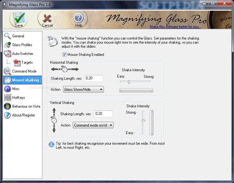
Task: Open the Glass Show/Hide action dropdown
Action: click(83, 89)
